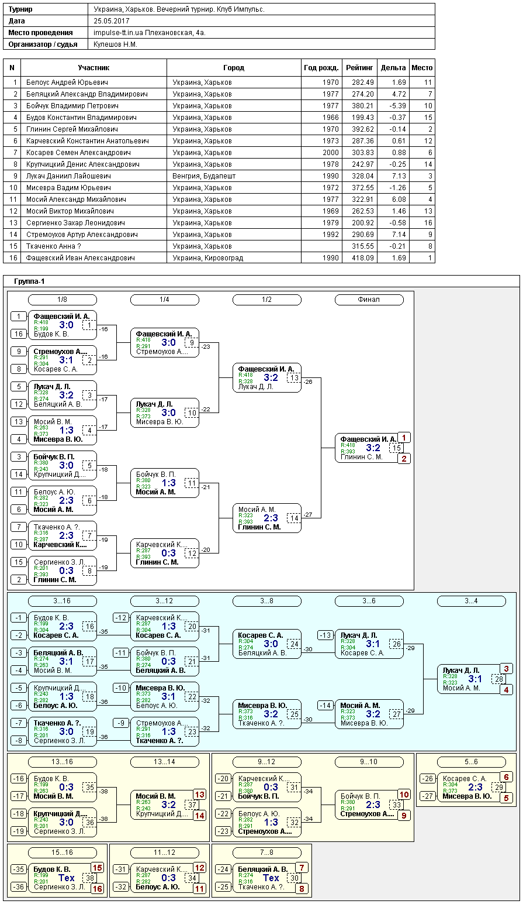Select the 9...12 round header
The height and width of the screenshot is (904, 523).
267,762
